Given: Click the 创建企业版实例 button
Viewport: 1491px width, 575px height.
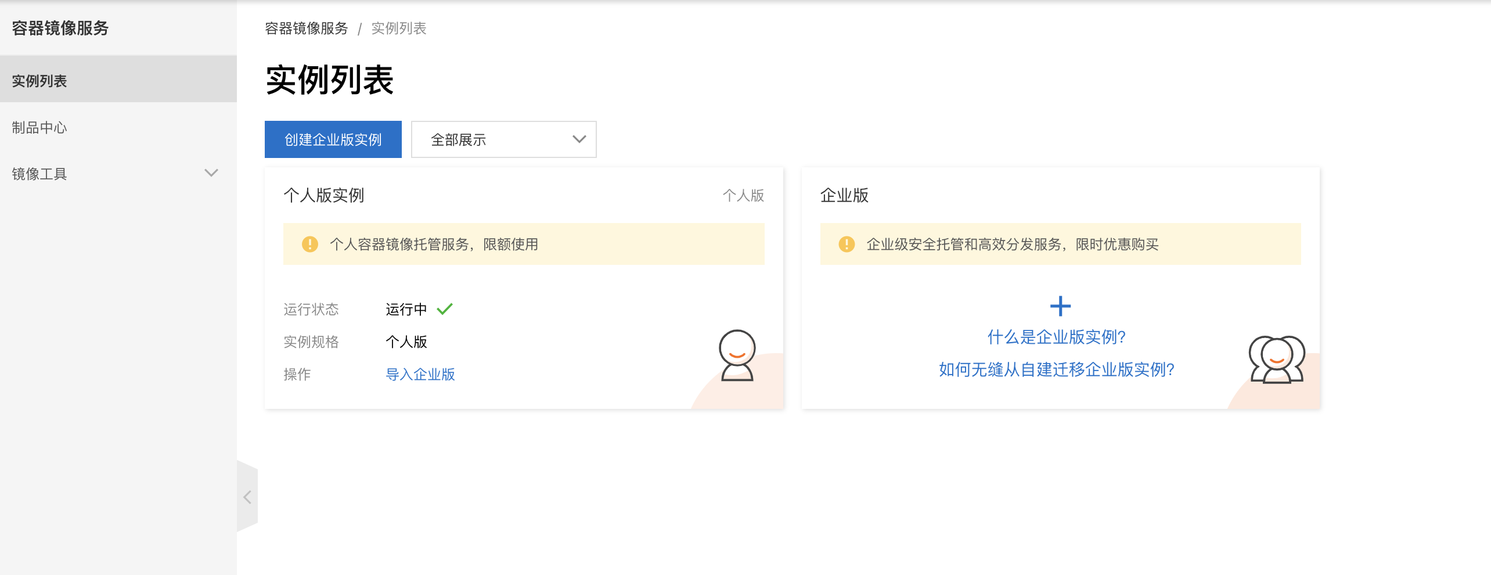Looking at the screenshot, I should [333, 139].
